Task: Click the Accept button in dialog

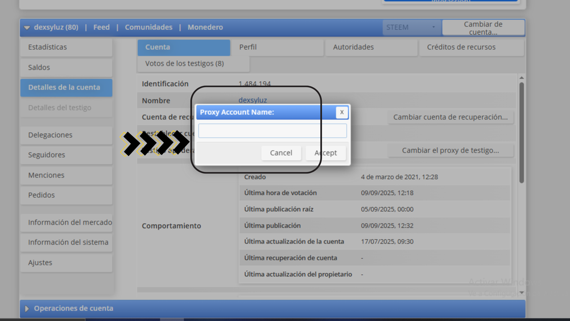Action: click(x=326, y=153)
